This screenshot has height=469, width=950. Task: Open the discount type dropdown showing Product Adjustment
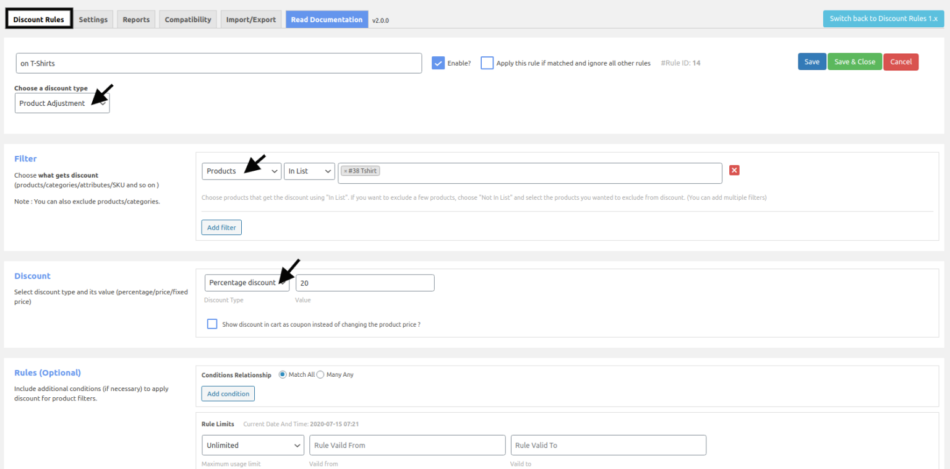tap(62, 103)
